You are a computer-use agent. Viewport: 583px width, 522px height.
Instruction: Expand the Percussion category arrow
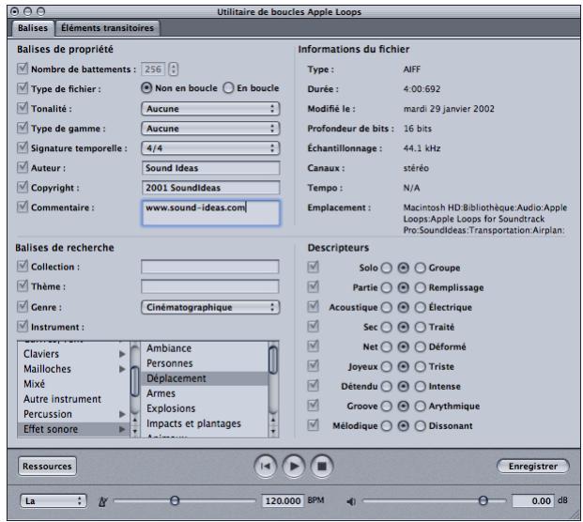(x=122, y=414)
